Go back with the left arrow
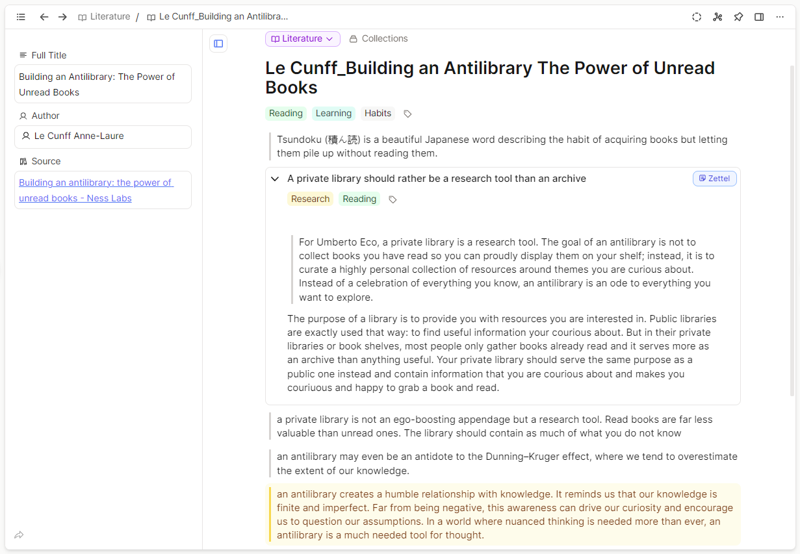This screenshot has height=554, width=800. click(44, 17)
